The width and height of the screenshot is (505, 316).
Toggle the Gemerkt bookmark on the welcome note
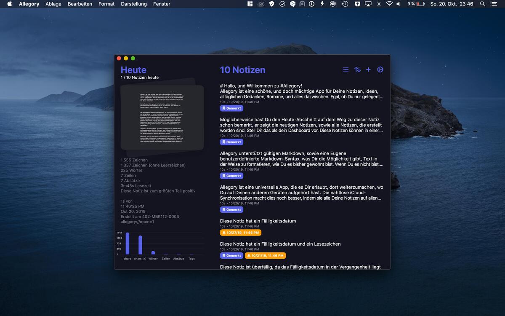(x=231, y=108)
